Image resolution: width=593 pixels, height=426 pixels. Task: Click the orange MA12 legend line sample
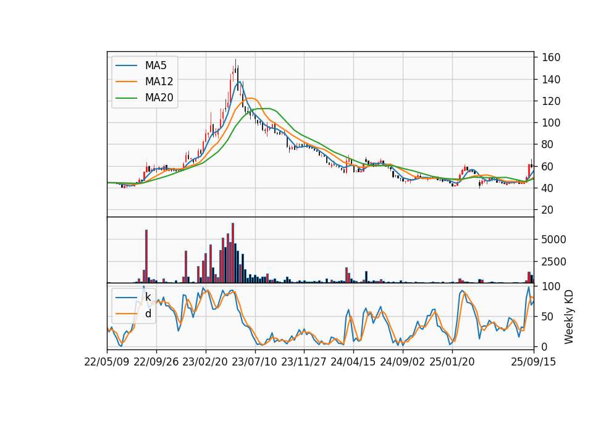click(x=126, y=81)
